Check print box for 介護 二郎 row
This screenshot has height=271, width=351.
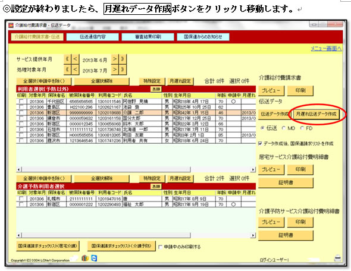[x=21, y=112]
